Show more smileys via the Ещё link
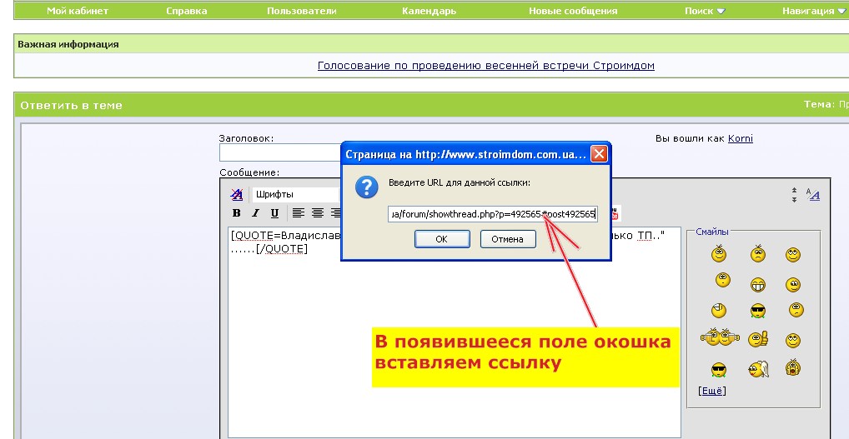849x439 pixels. click(x=712, y=391)
